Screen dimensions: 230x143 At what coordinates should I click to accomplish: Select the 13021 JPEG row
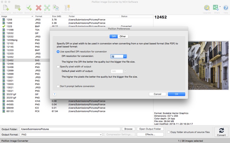(25, 88)
